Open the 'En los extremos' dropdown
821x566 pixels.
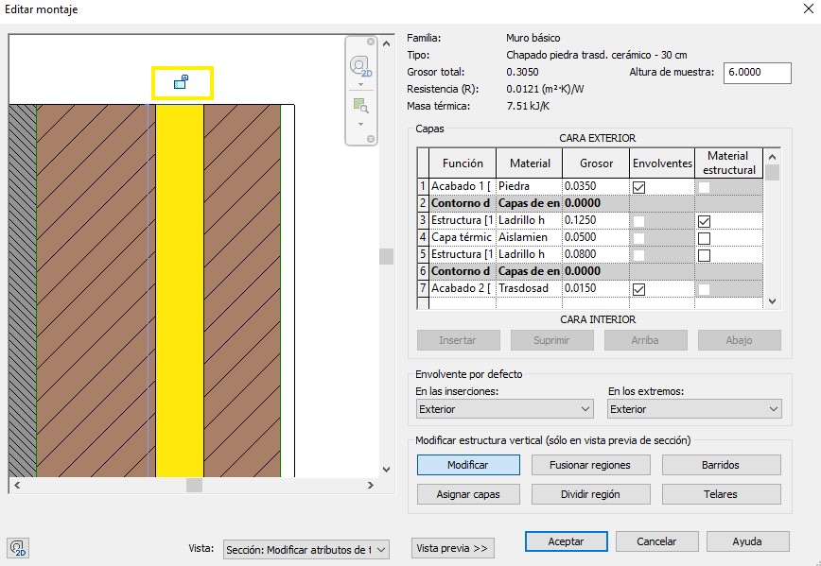[x=694, y=409]
